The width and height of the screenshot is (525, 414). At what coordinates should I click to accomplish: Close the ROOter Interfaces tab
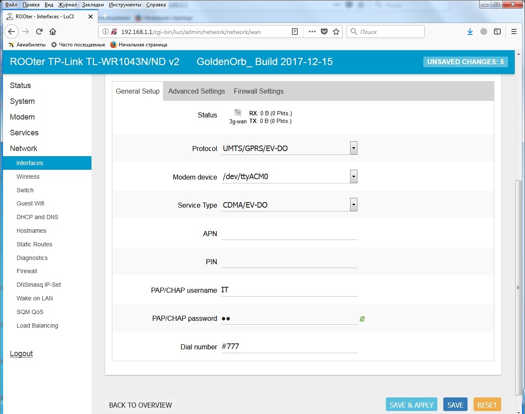(x=91, y=17)
